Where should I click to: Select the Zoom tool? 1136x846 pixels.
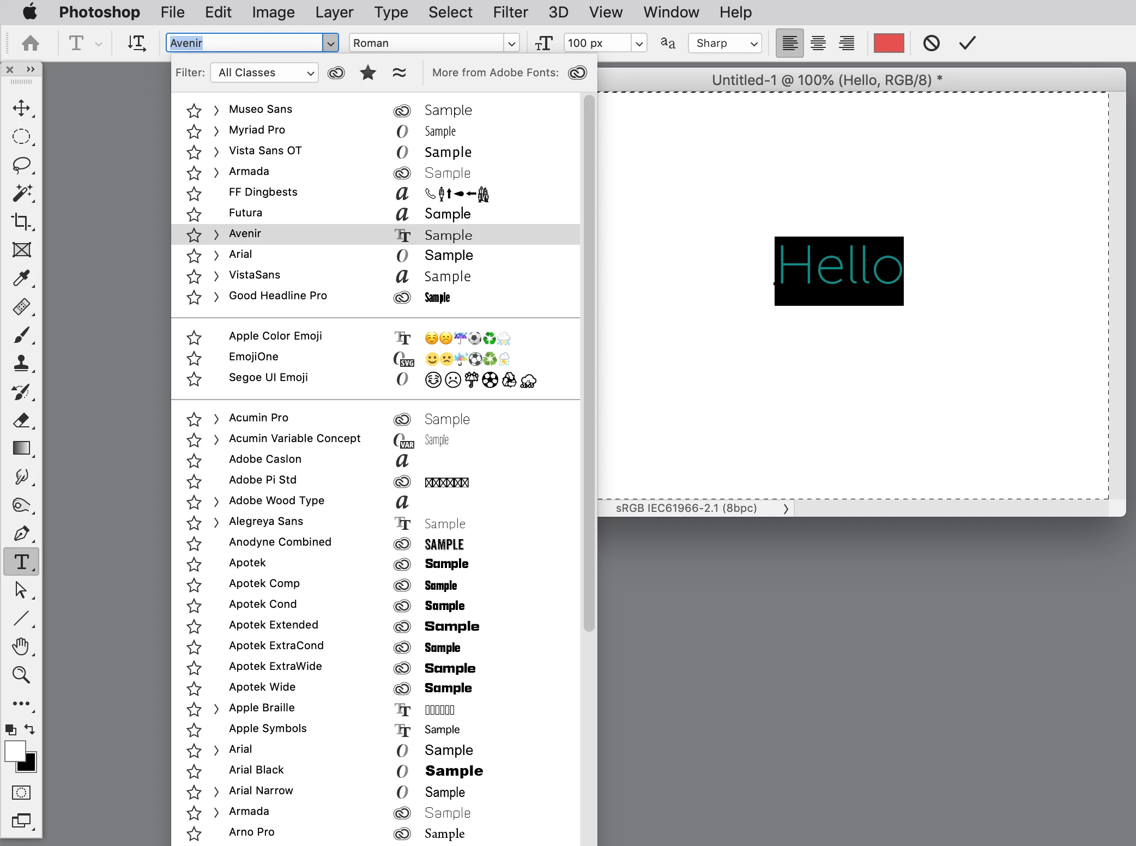coord(21,675)
